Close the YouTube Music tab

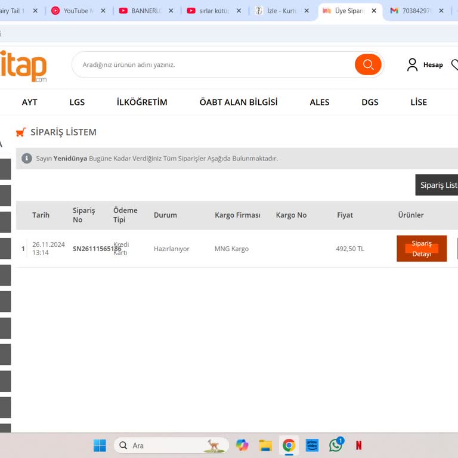[103, 11]
